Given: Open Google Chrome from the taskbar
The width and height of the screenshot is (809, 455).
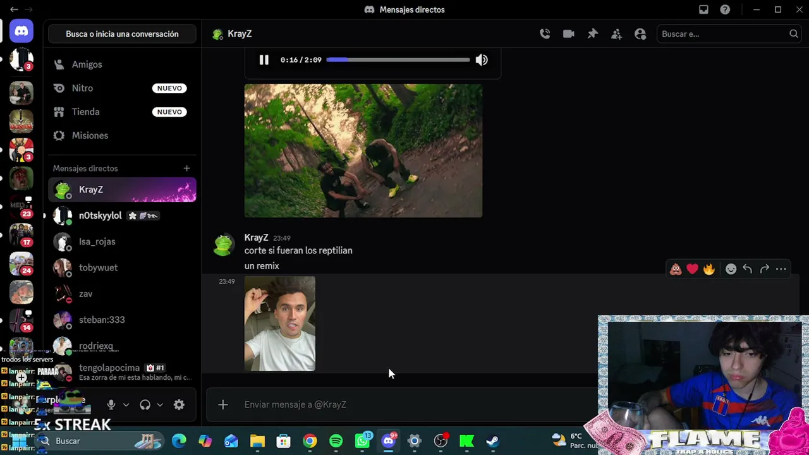Looking at the screenshot, I should [310, 441].
